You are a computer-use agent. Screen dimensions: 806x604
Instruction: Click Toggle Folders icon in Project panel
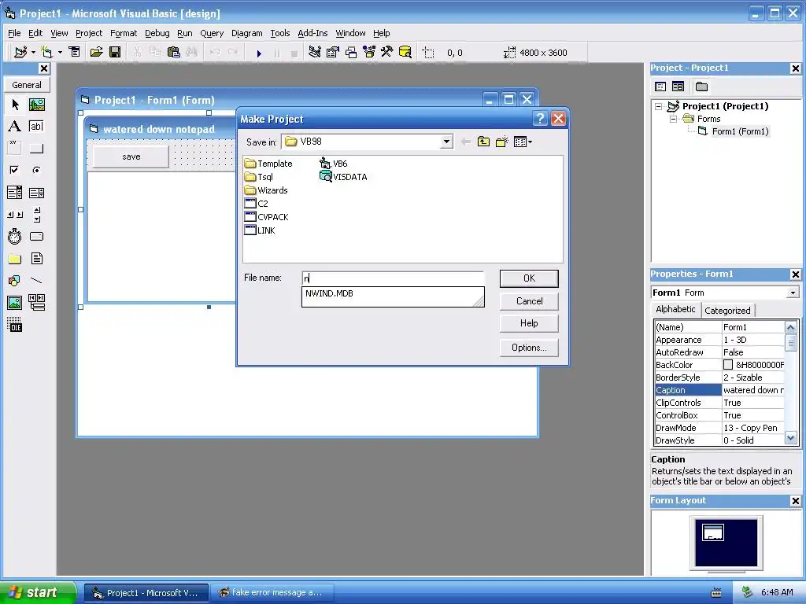coord(701,87)
